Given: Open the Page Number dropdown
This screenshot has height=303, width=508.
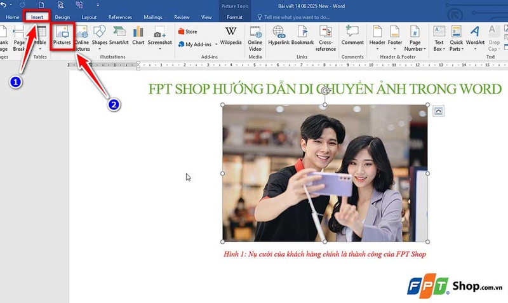Looking at the screenshot, I should (x=415, y=39).
